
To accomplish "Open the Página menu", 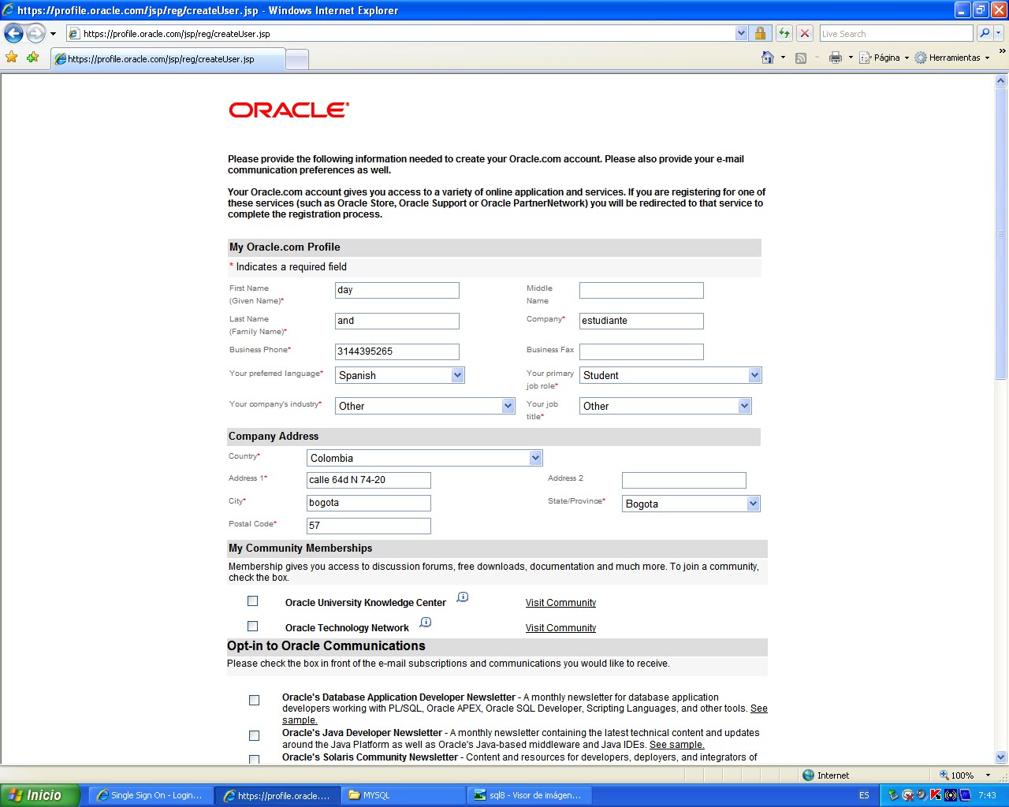I will click(x=884, y=58).
